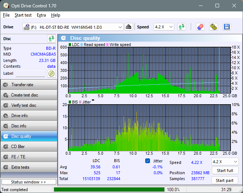Open the Help menu
Viewport: 243px width, 193px height.
tap(56, 15)
